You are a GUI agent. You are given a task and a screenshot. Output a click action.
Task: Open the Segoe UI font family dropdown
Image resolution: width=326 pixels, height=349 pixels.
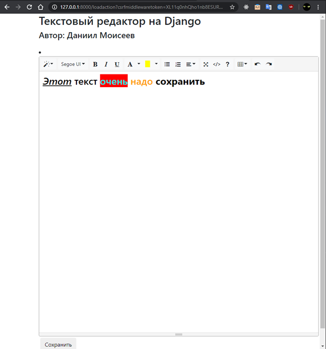(x=73, y=64)
